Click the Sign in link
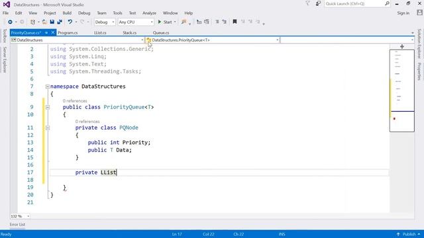This screenshot has height=238, width=424. [403, 13]
